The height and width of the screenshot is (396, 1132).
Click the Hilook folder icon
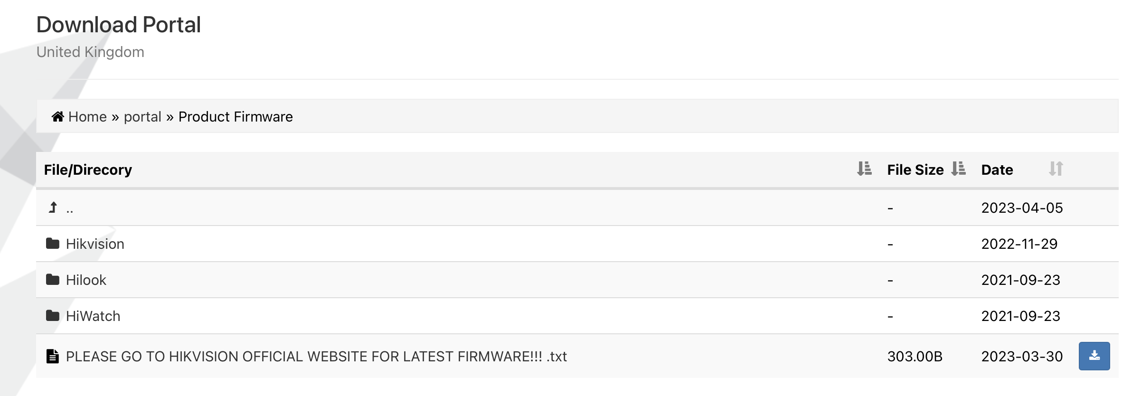(53, 280)
